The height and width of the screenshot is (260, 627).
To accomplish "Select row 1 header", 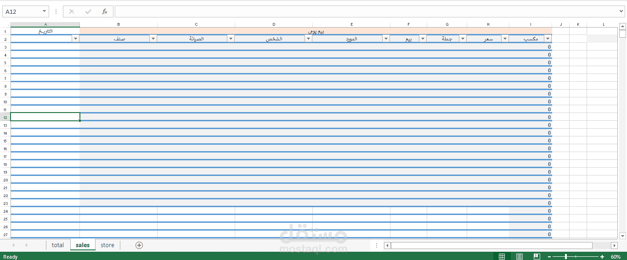I will tap(6, 31).
